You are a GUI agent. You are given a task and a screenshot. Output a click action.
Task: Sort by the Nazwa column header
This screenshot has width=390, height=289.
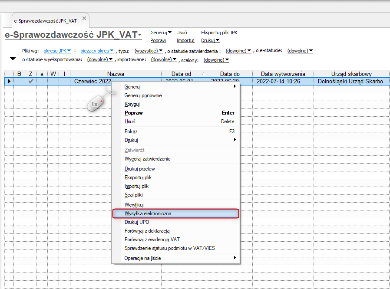pos(116,74)
